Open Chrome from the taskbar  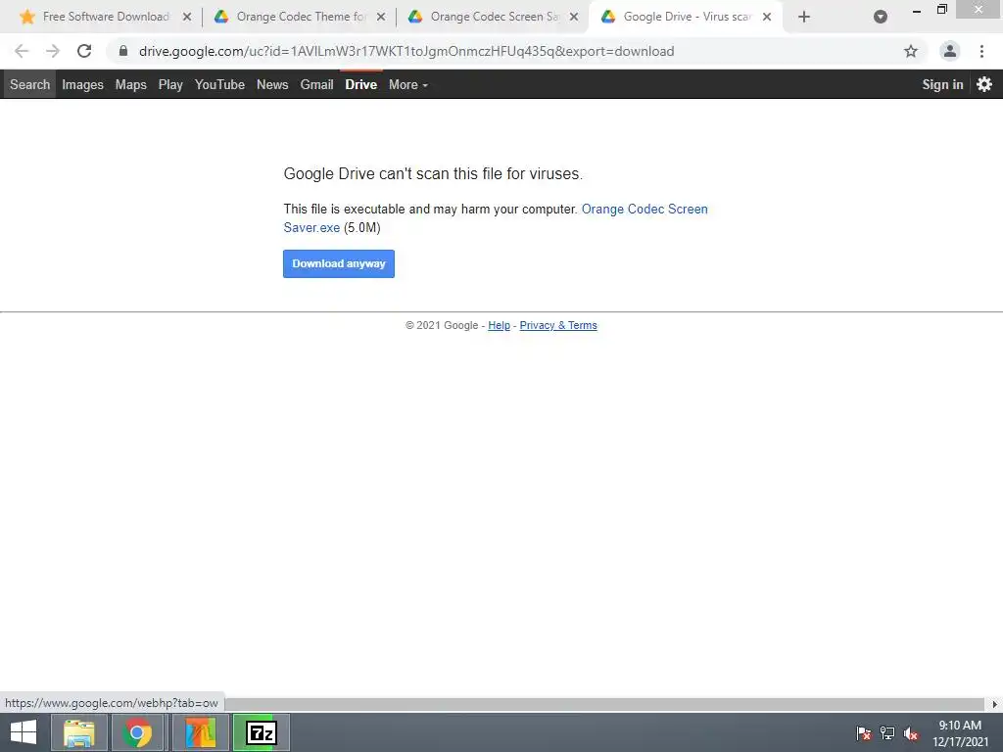tap(137, 732)
